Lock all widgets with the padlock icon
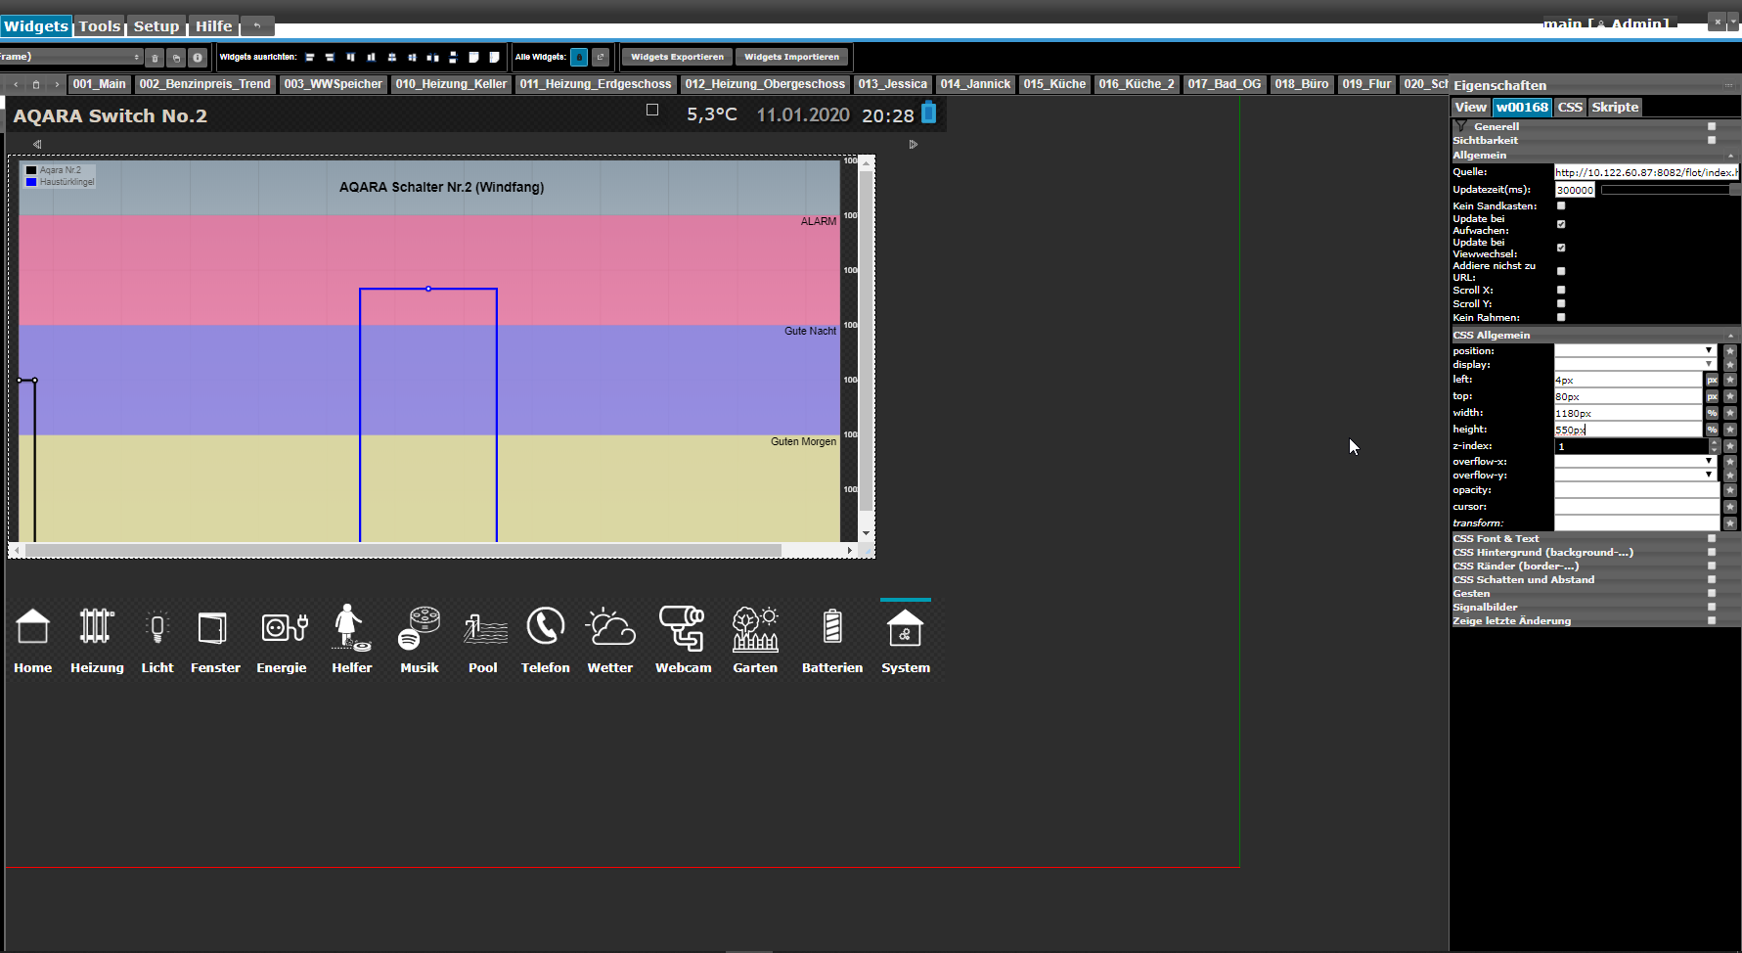This screenshot has width=1742, height=953. [579, 57]
